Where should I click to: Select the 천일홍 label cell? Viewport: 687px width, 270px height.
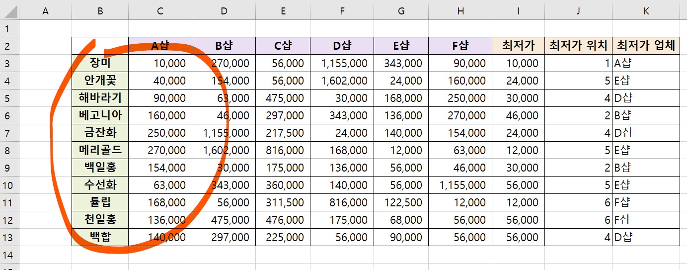click(100, 220)
